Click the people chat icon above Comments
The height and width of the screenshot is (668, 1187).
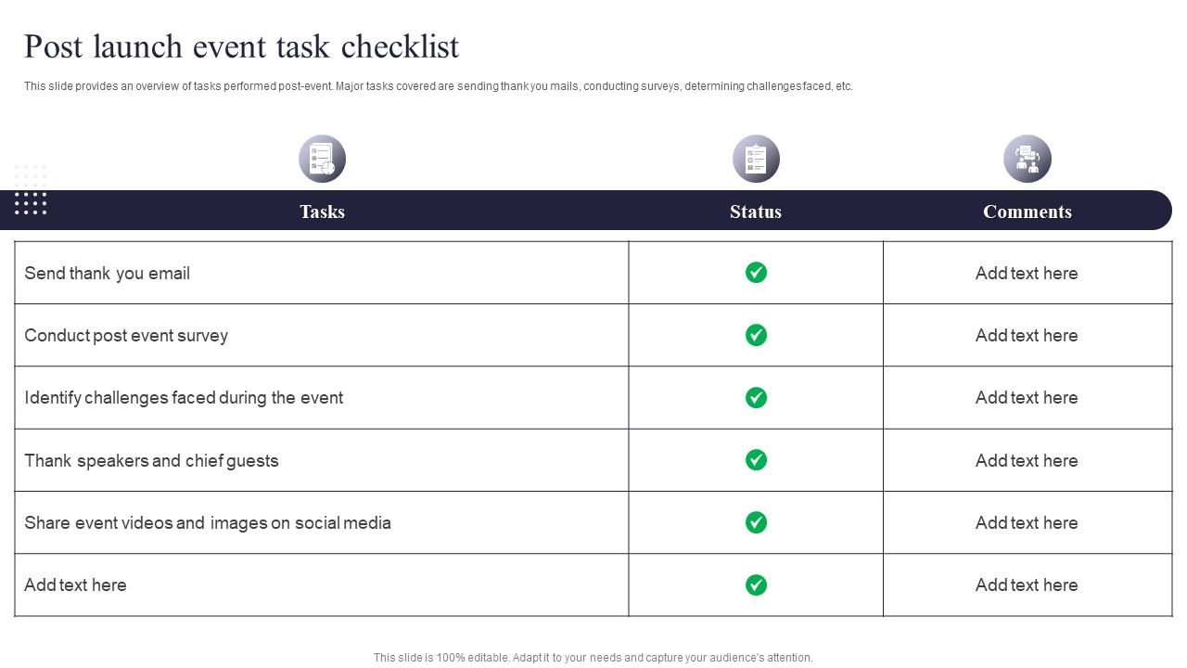pos(1027,159)
